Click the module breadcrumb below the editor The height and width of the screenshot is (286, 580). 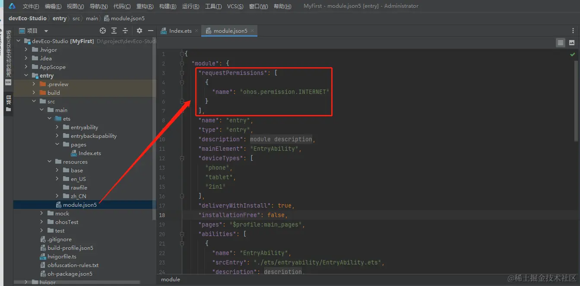coord(171,279)
